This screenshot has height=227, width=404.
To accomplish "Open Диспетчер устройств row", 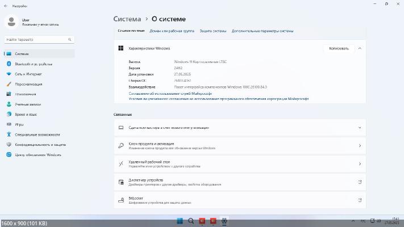I will (x=240, y=182).
